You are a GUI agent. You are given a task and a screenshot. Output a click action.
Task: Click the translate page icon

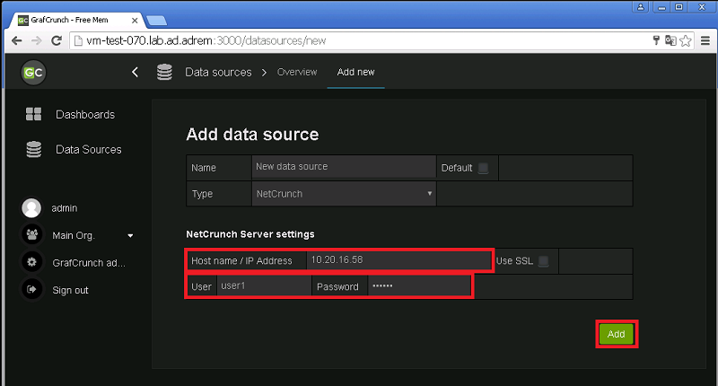click(x=670, y=40)
